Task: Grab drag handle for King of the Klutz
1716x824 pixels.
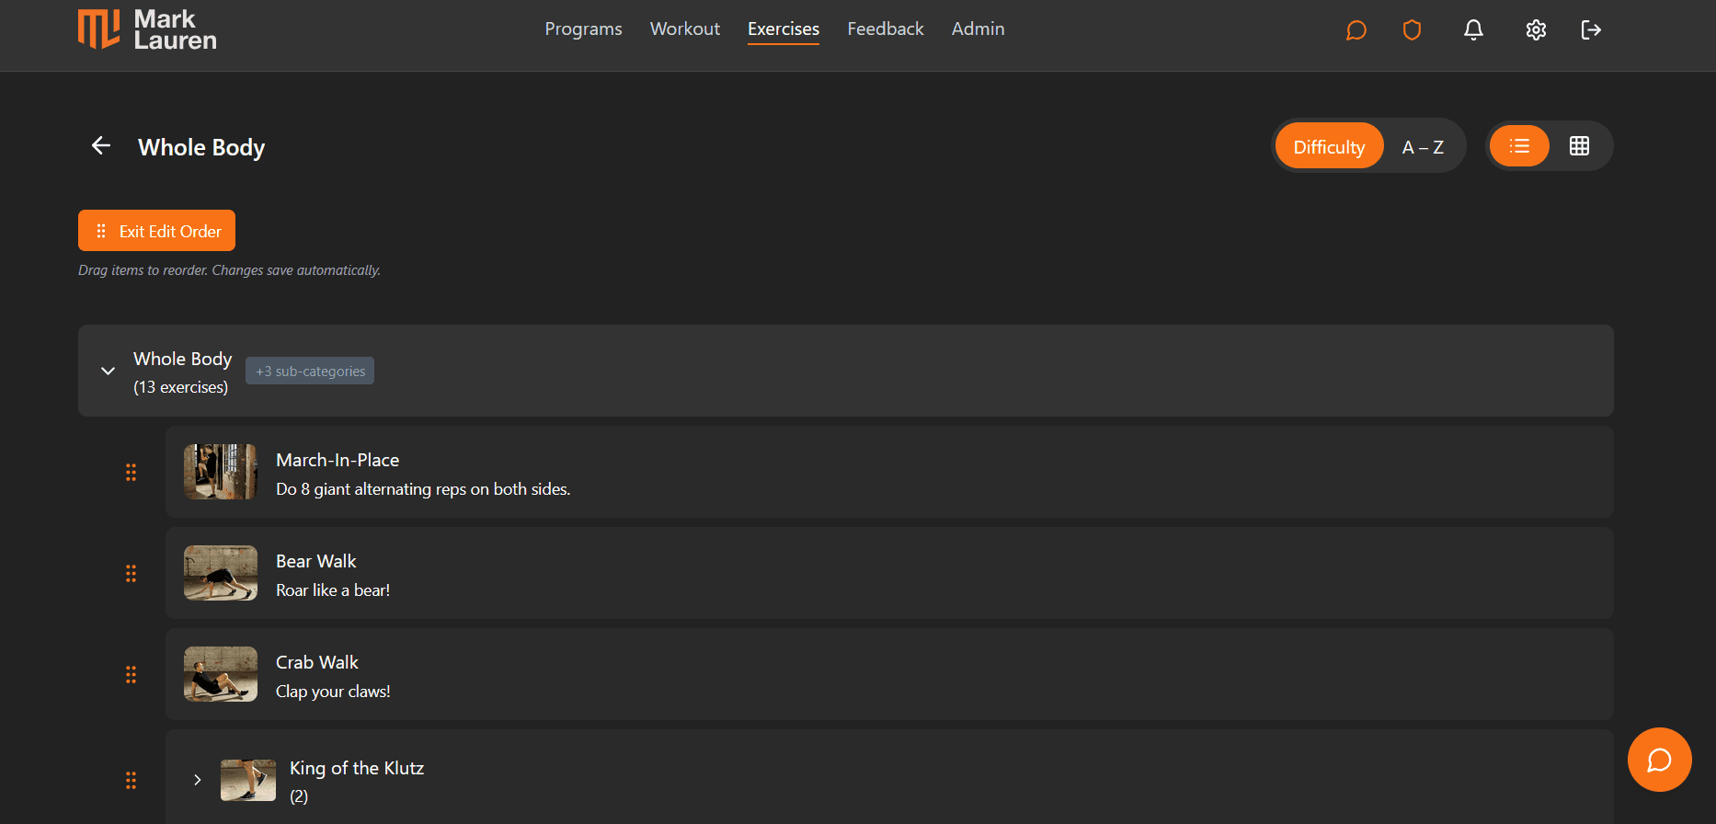Action: (131, 780)
